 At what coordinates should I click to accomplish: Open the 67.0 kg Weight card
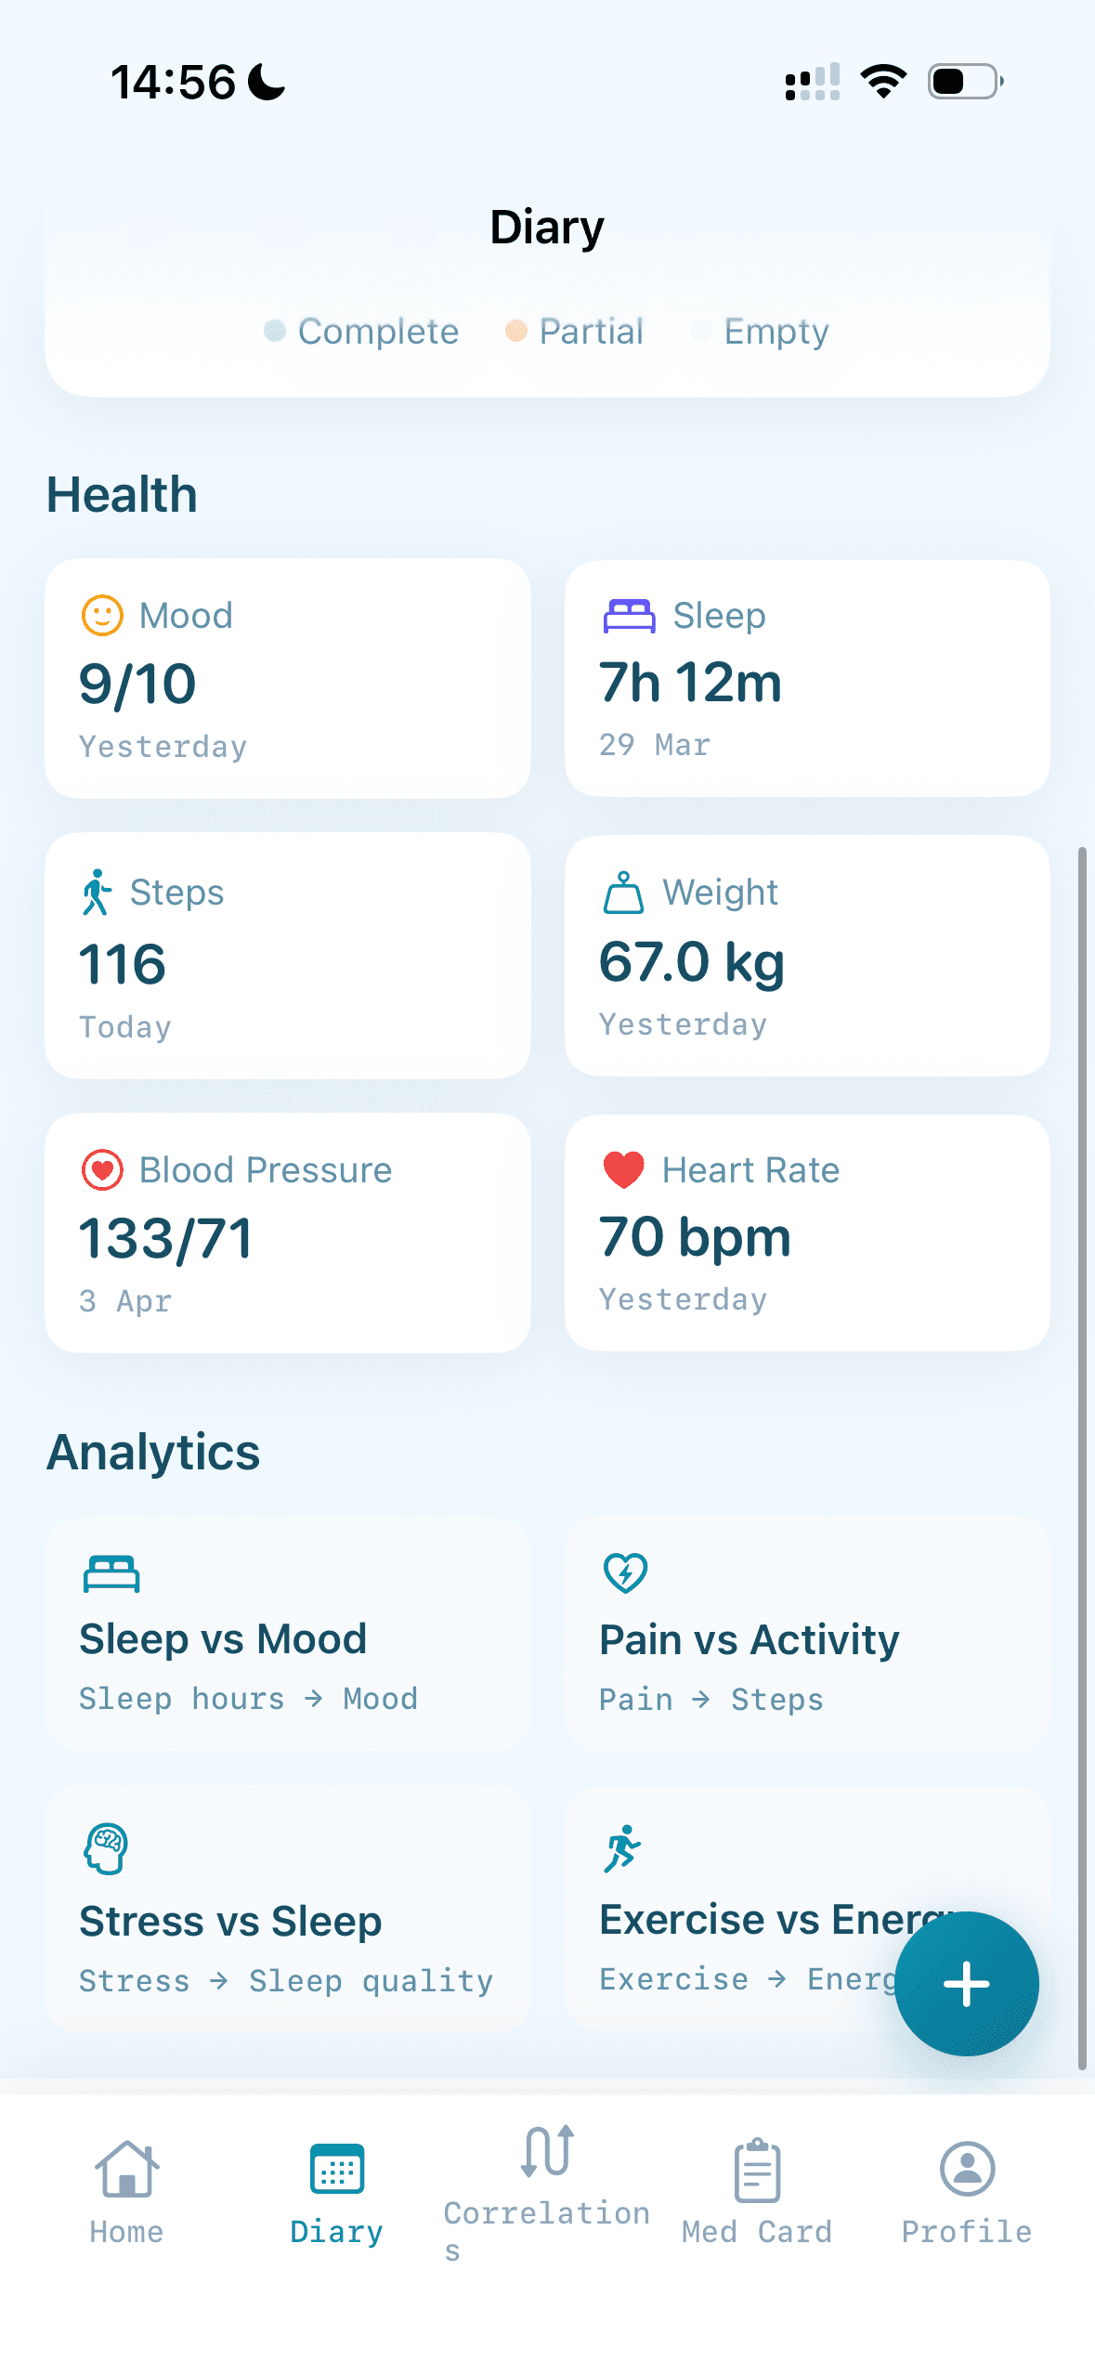click(807, 956)
